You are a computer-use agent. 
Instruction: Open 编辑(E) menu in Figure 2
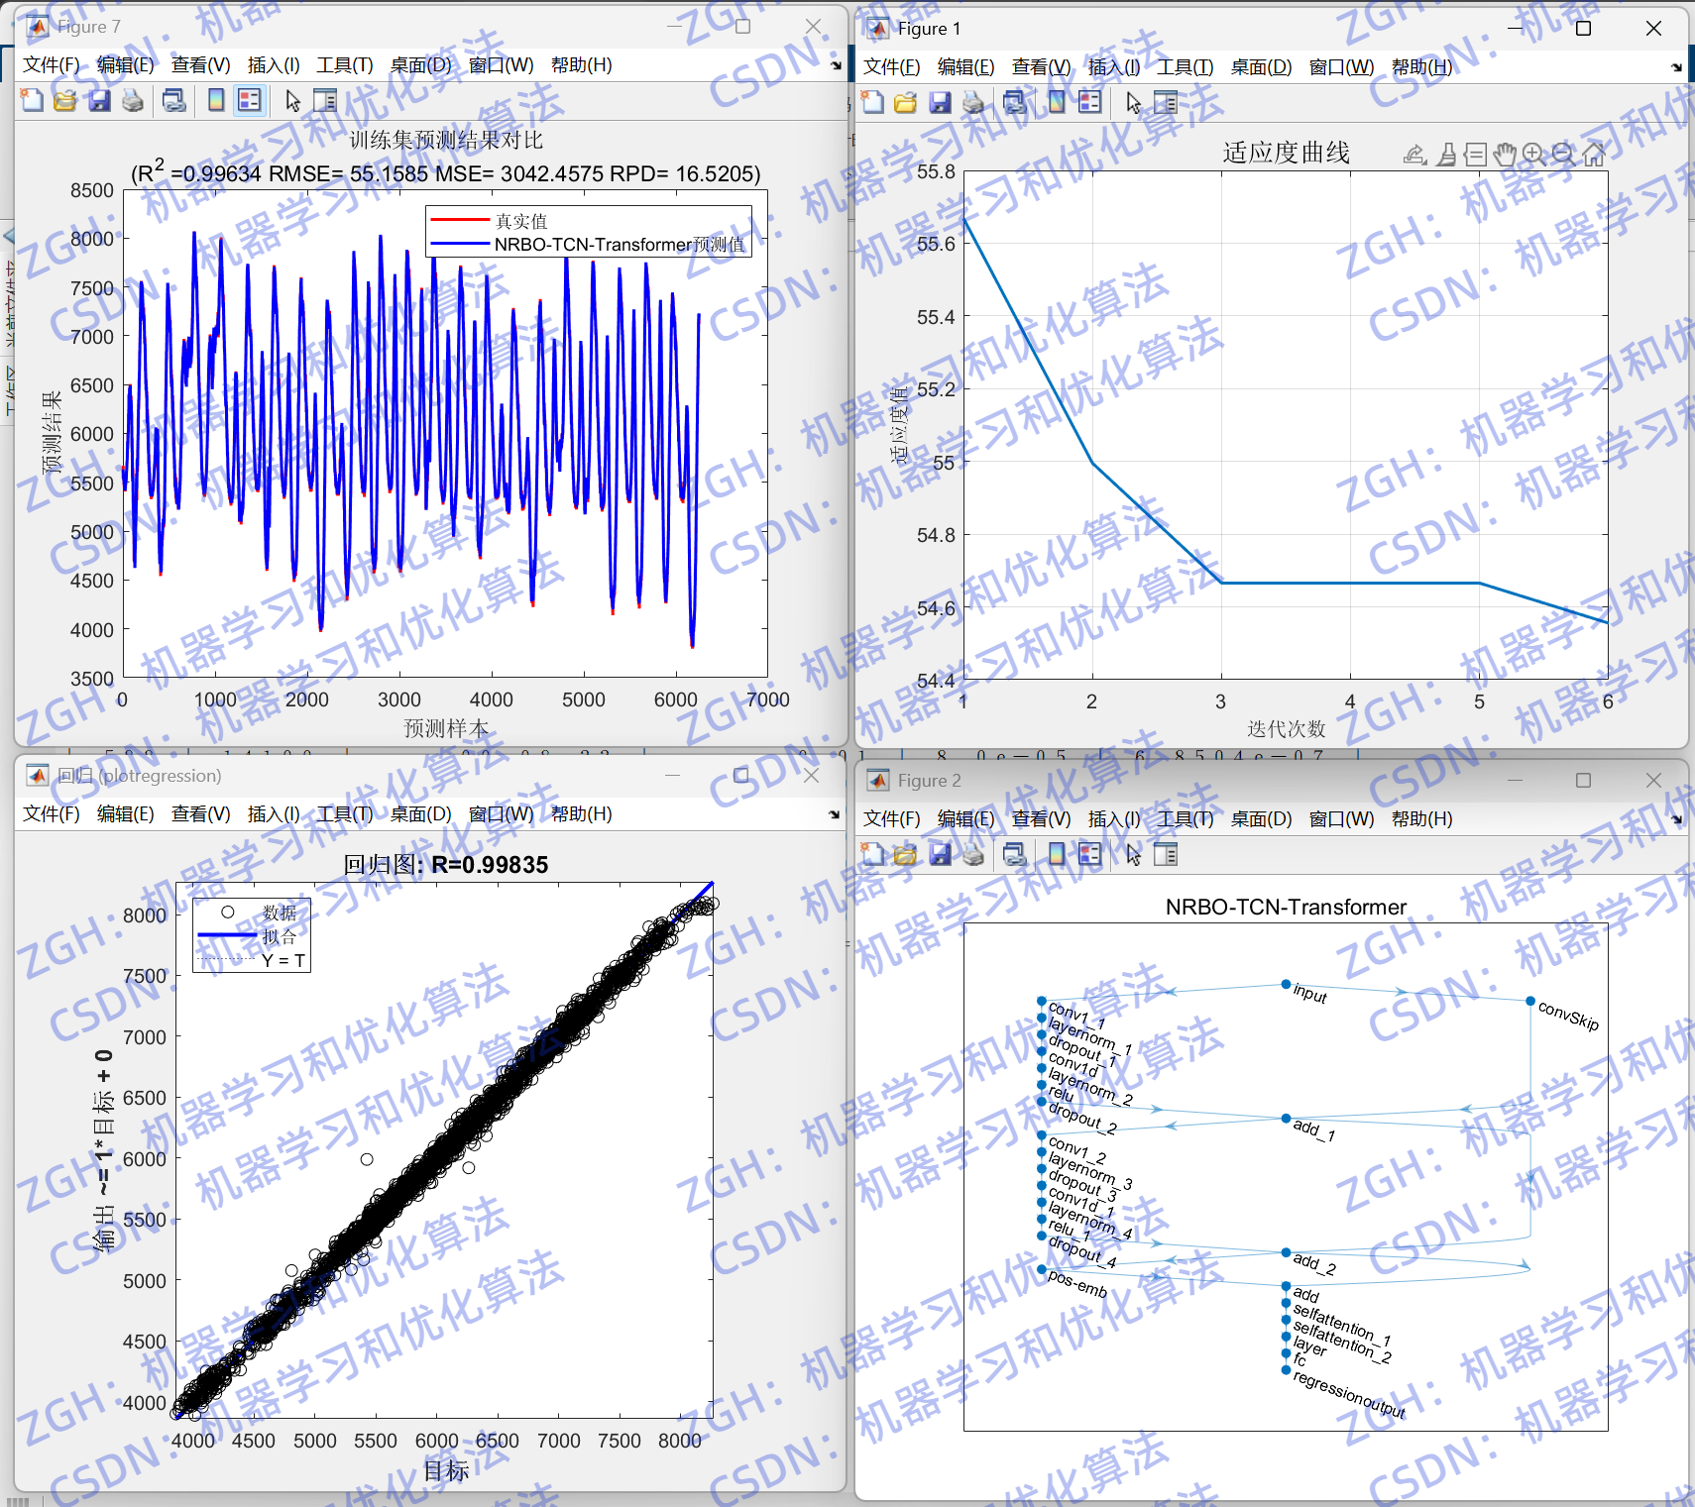coord(966,819)
